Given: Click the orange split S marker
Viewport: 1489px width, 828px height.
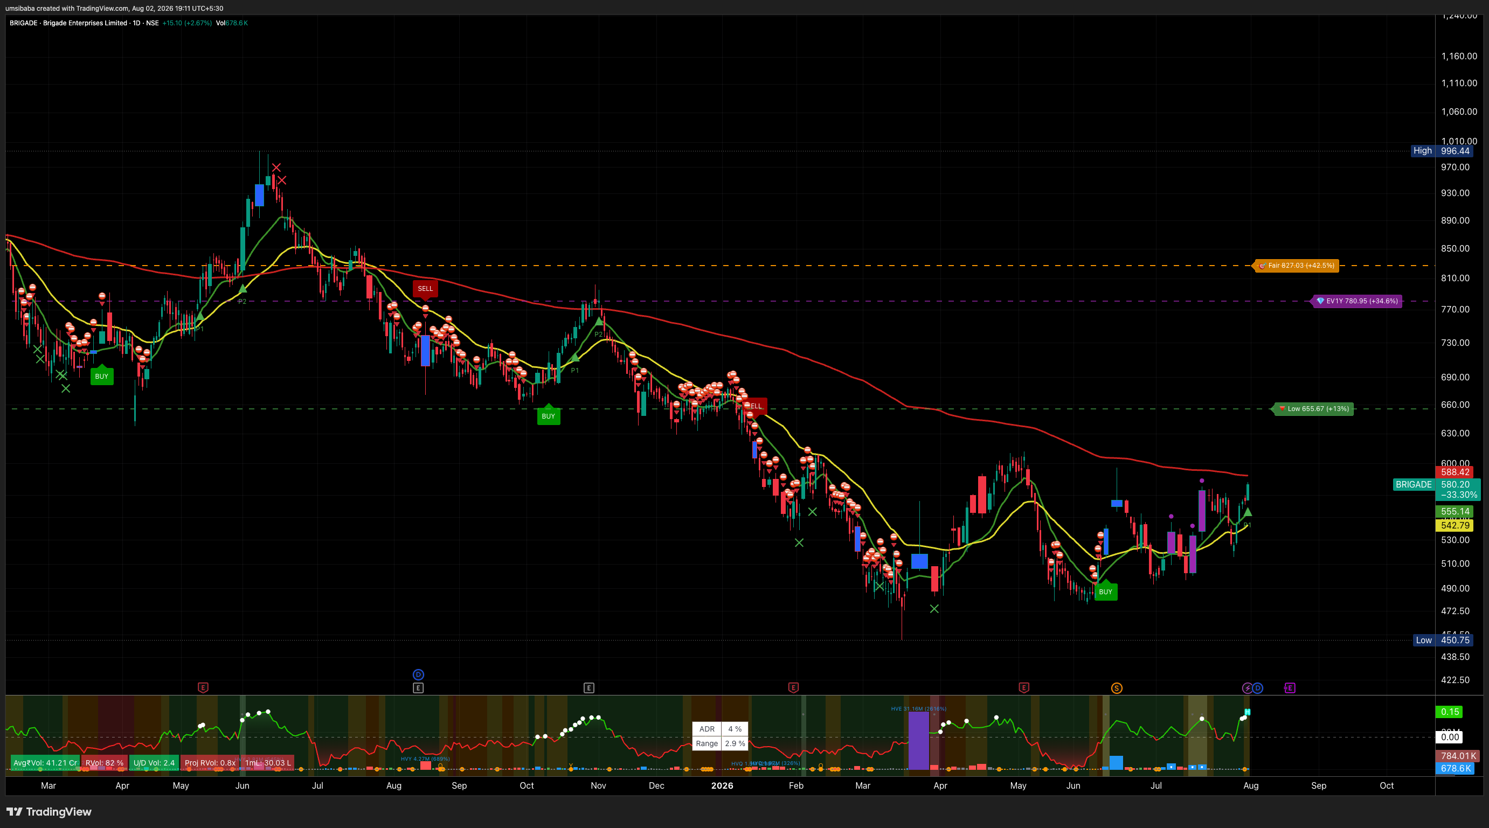Looking at the screenshot, I should [1117, 687].
